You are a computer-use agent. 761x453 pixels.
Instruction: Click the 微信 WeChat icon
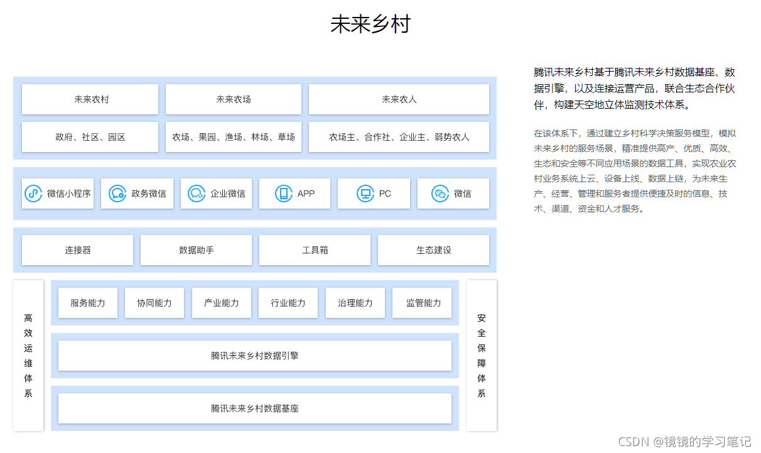tap(440, 194)
